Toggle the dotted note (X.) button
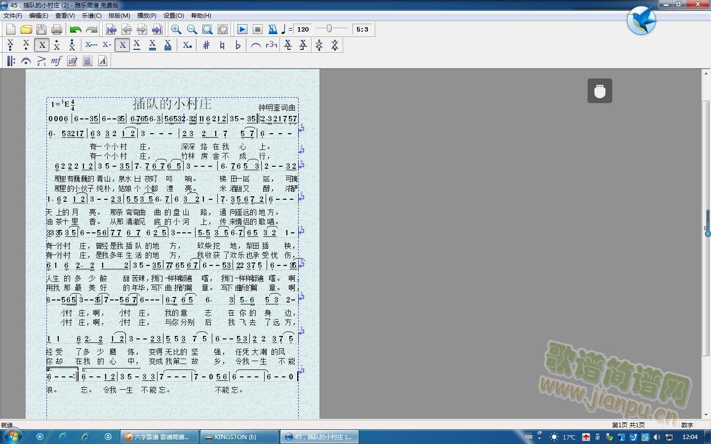Image resolution: width=711 pixels, height=444 pixels. pyautogui.click(x=187, y=45)
